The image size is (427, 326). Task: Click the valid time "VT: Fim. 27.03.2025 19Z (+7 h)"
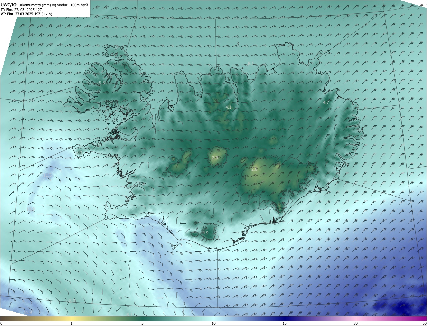[27, 14]
